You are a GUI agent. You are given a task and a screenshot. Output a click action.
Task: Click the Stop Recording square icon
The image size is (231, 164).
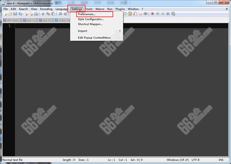coord(158,14)
